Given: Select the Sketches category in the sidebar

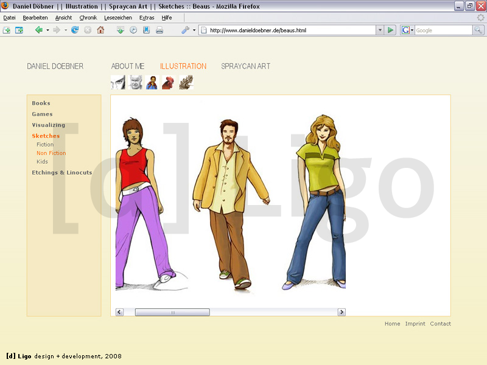Looking at the screenshot, I should (46, 136).
